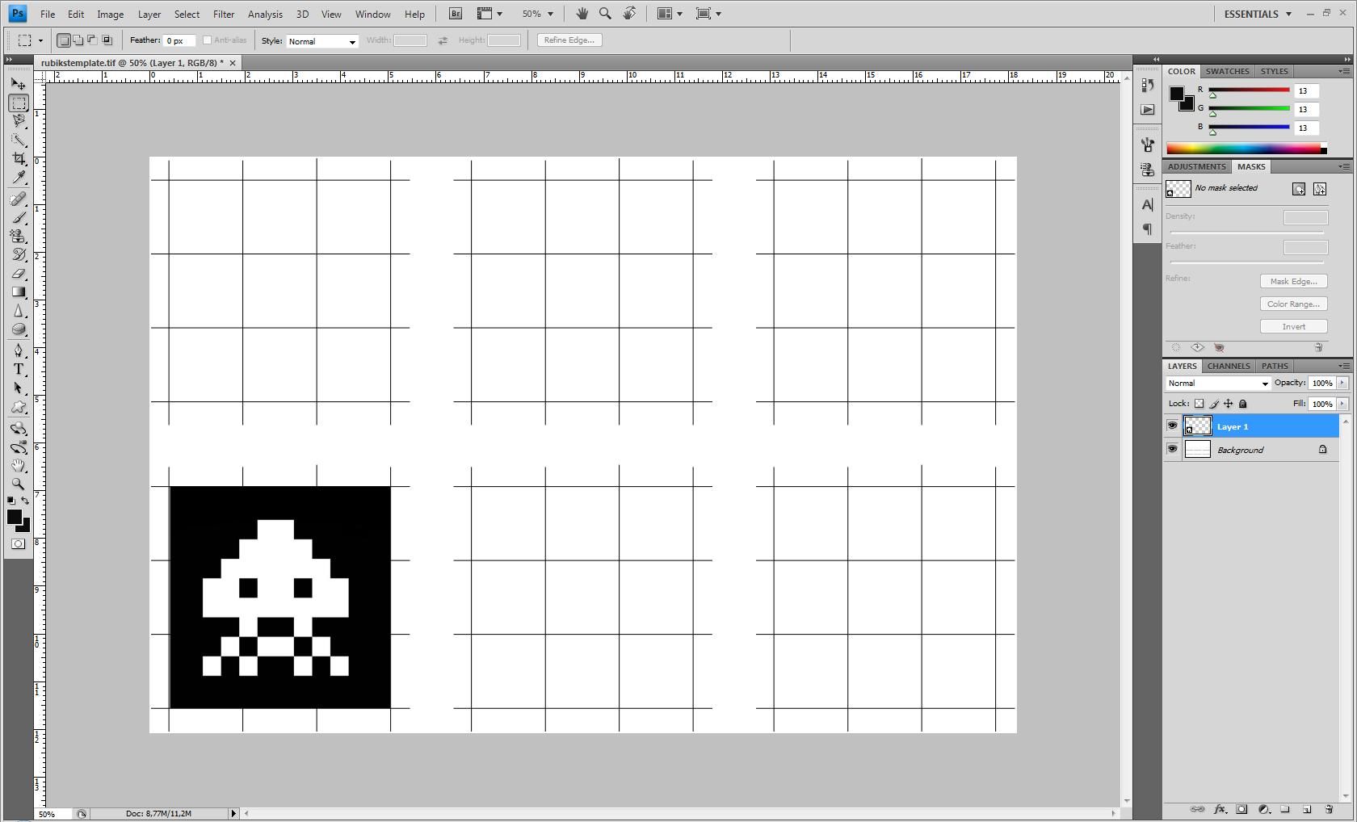Switch to the Channels tab
This screenshot has height=822, width=1357.
pyautogui.click(x=1229, y=366)
